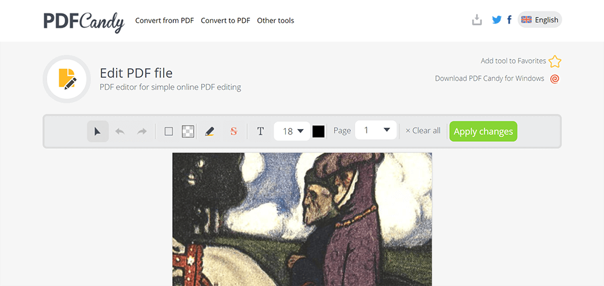The width and height of the screenshot is (604, 286).
Task: Pick the transparent whiteout tool
Action: point(188,132)
